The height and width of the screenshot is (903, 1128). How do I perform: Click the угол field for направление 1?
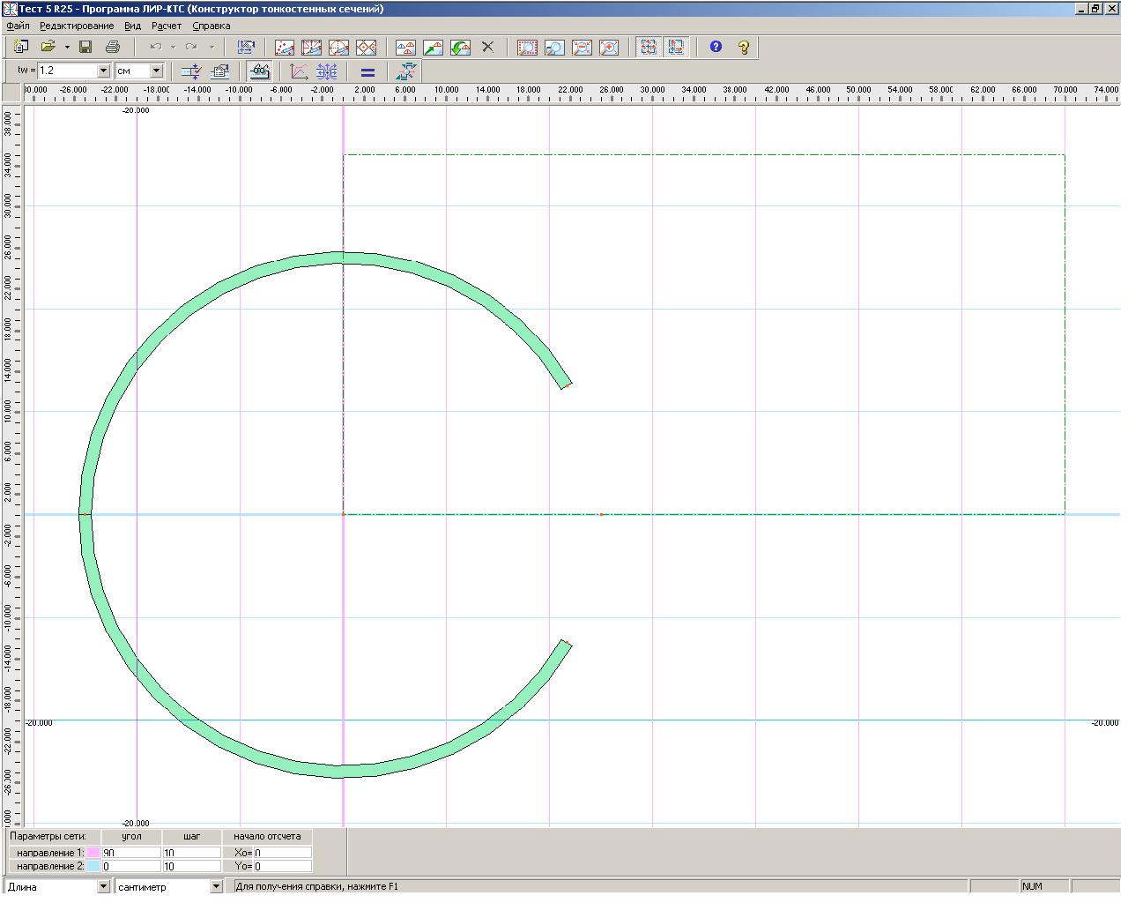click(x=131, y=853)
